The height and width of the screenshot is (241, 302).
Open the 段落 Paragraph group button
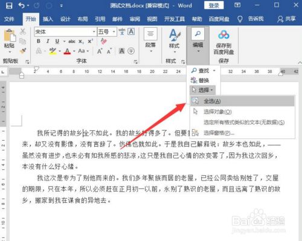pyautogui.click(x=150, y=40)
